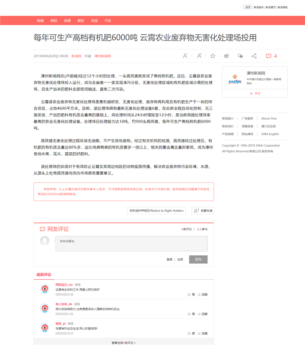Reply to the comment by 海上追风_db
This screenshot has height=345, width=305.
pos(202,314)
